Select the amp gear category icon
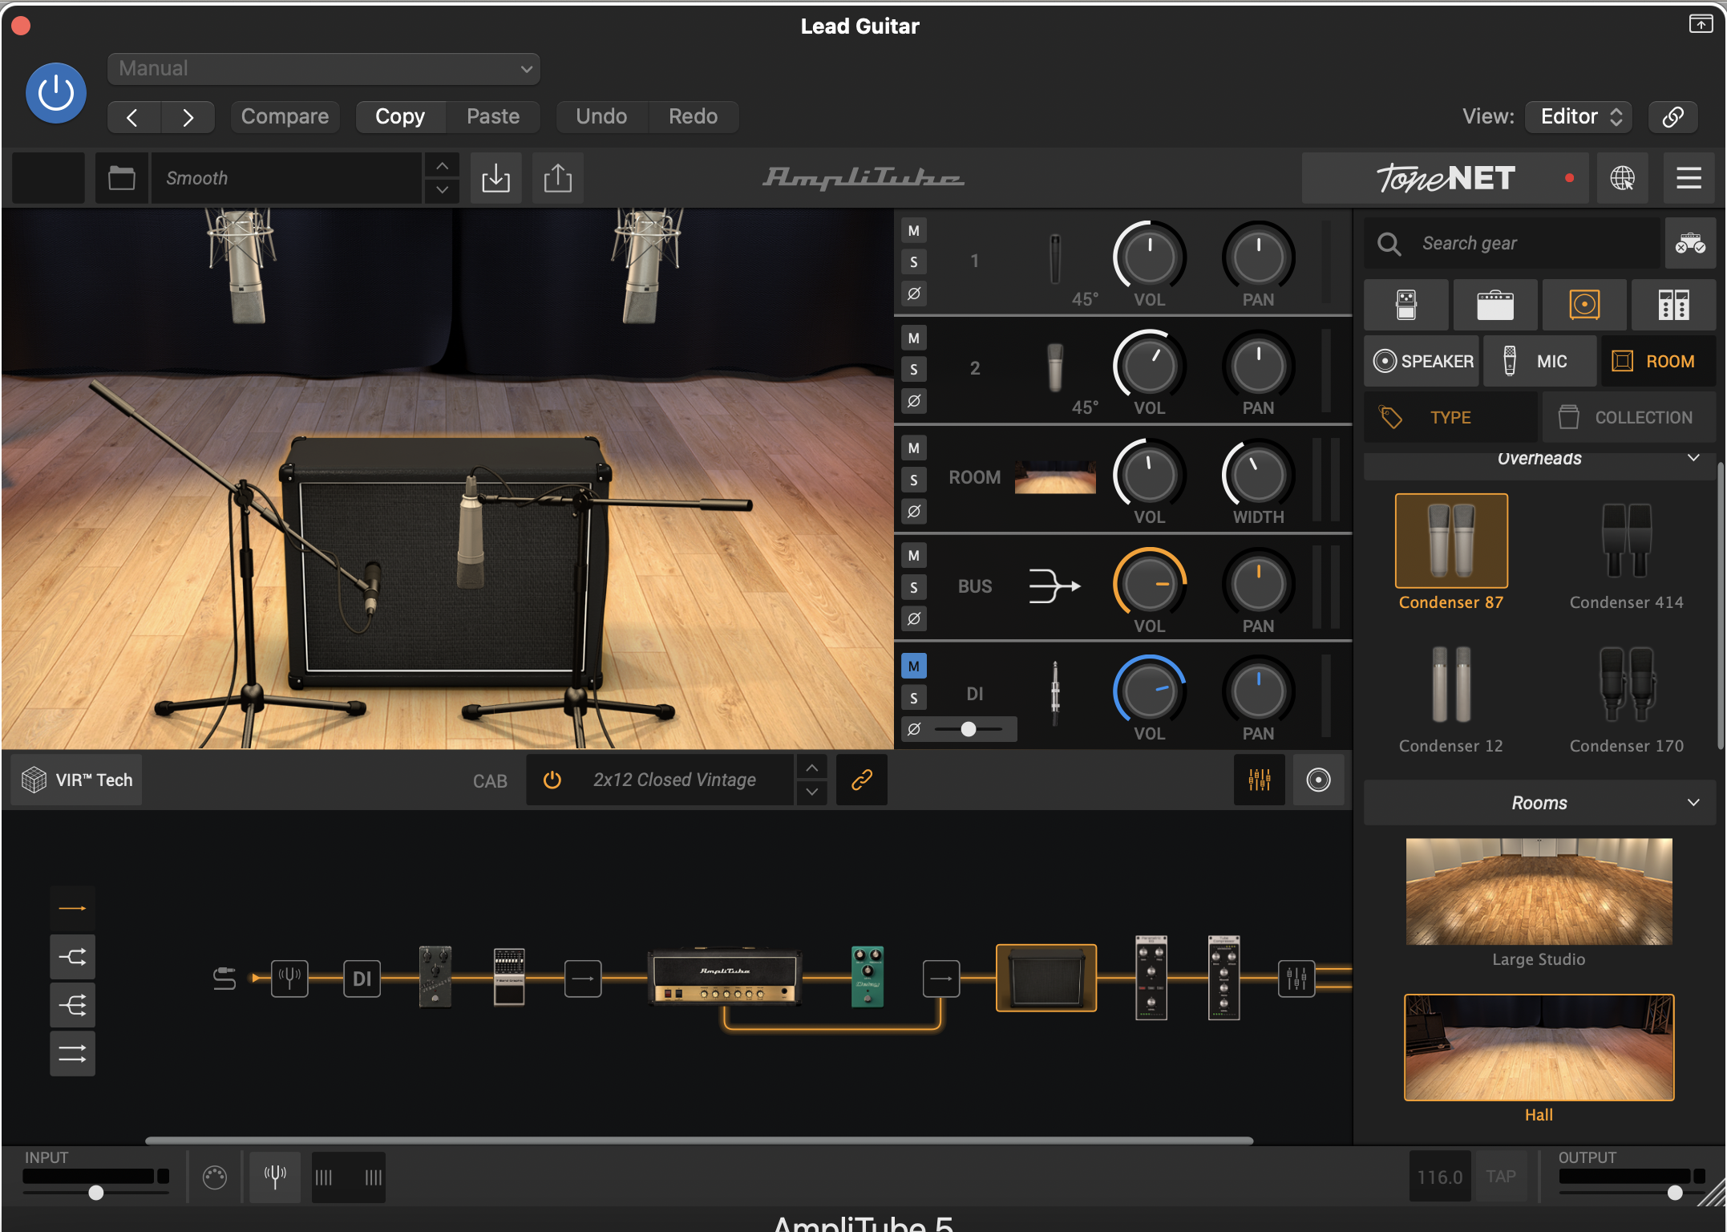 click(1495, 305)
